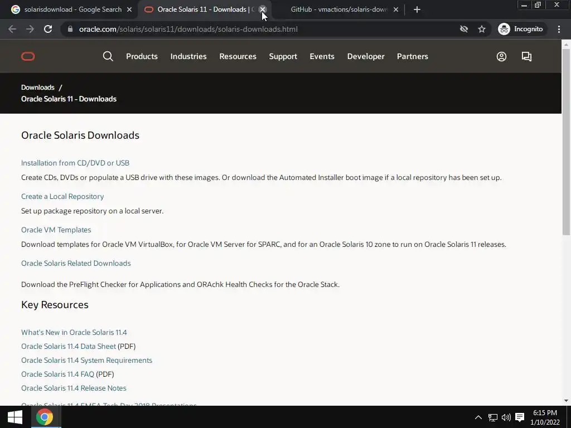
Task: Open the Support menu
Action: click(x=283, y=56)
